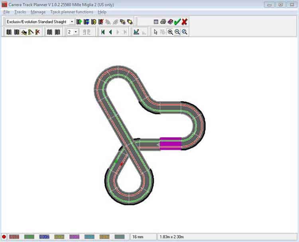Click the purple swatch in status bar
The height and width of the screenshot is (242, 299).
click(75, 237)
